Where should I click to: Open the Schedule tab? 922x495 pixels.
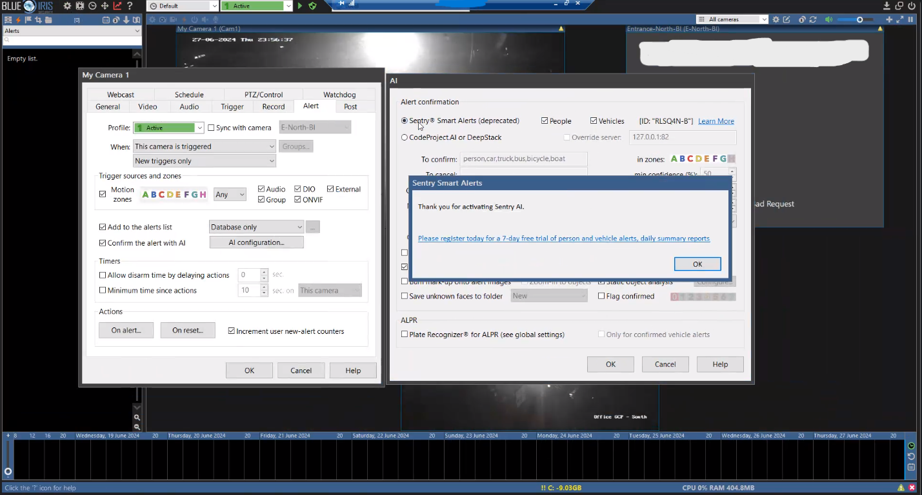coord(189,95)
